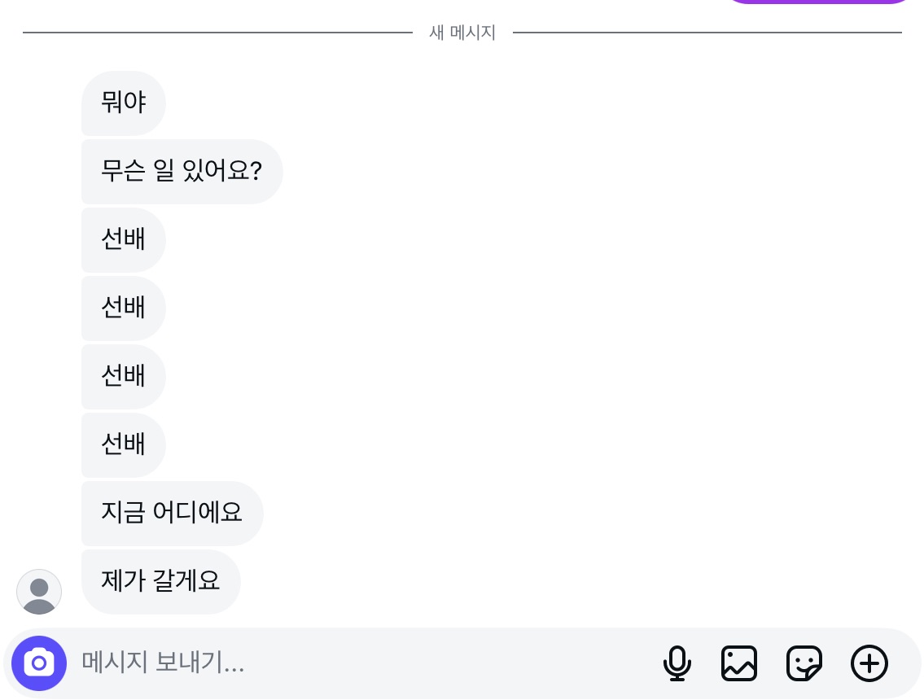Click the 제가 갈게요 message bubble

click(160, 582)
